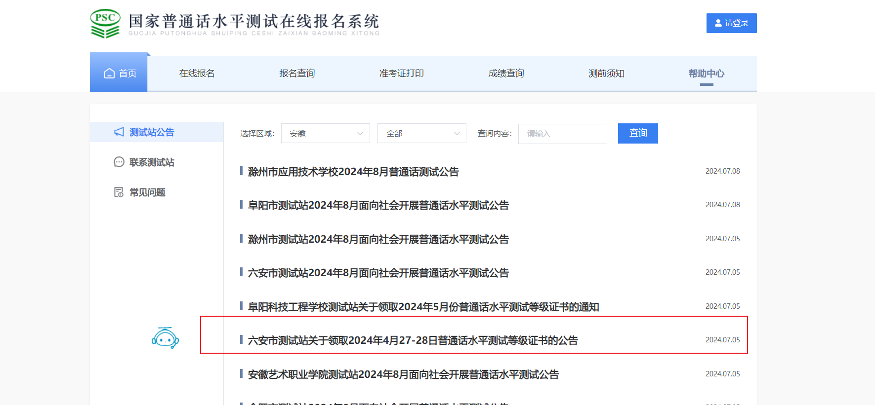Image resolution: width=875 pixels, height=405 pixels.
Task: Open the 准考证打印 menu item
Action: tap(401, 74)
